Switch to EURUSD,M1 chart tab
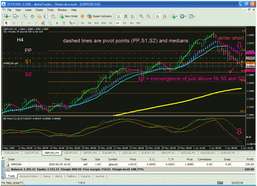257x186 pixels. pyautogui.click(x=12, y=153)
